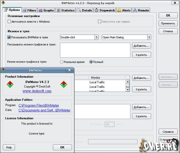Click the scroll down arrow in Monitor list

click(x=128, y=90)
